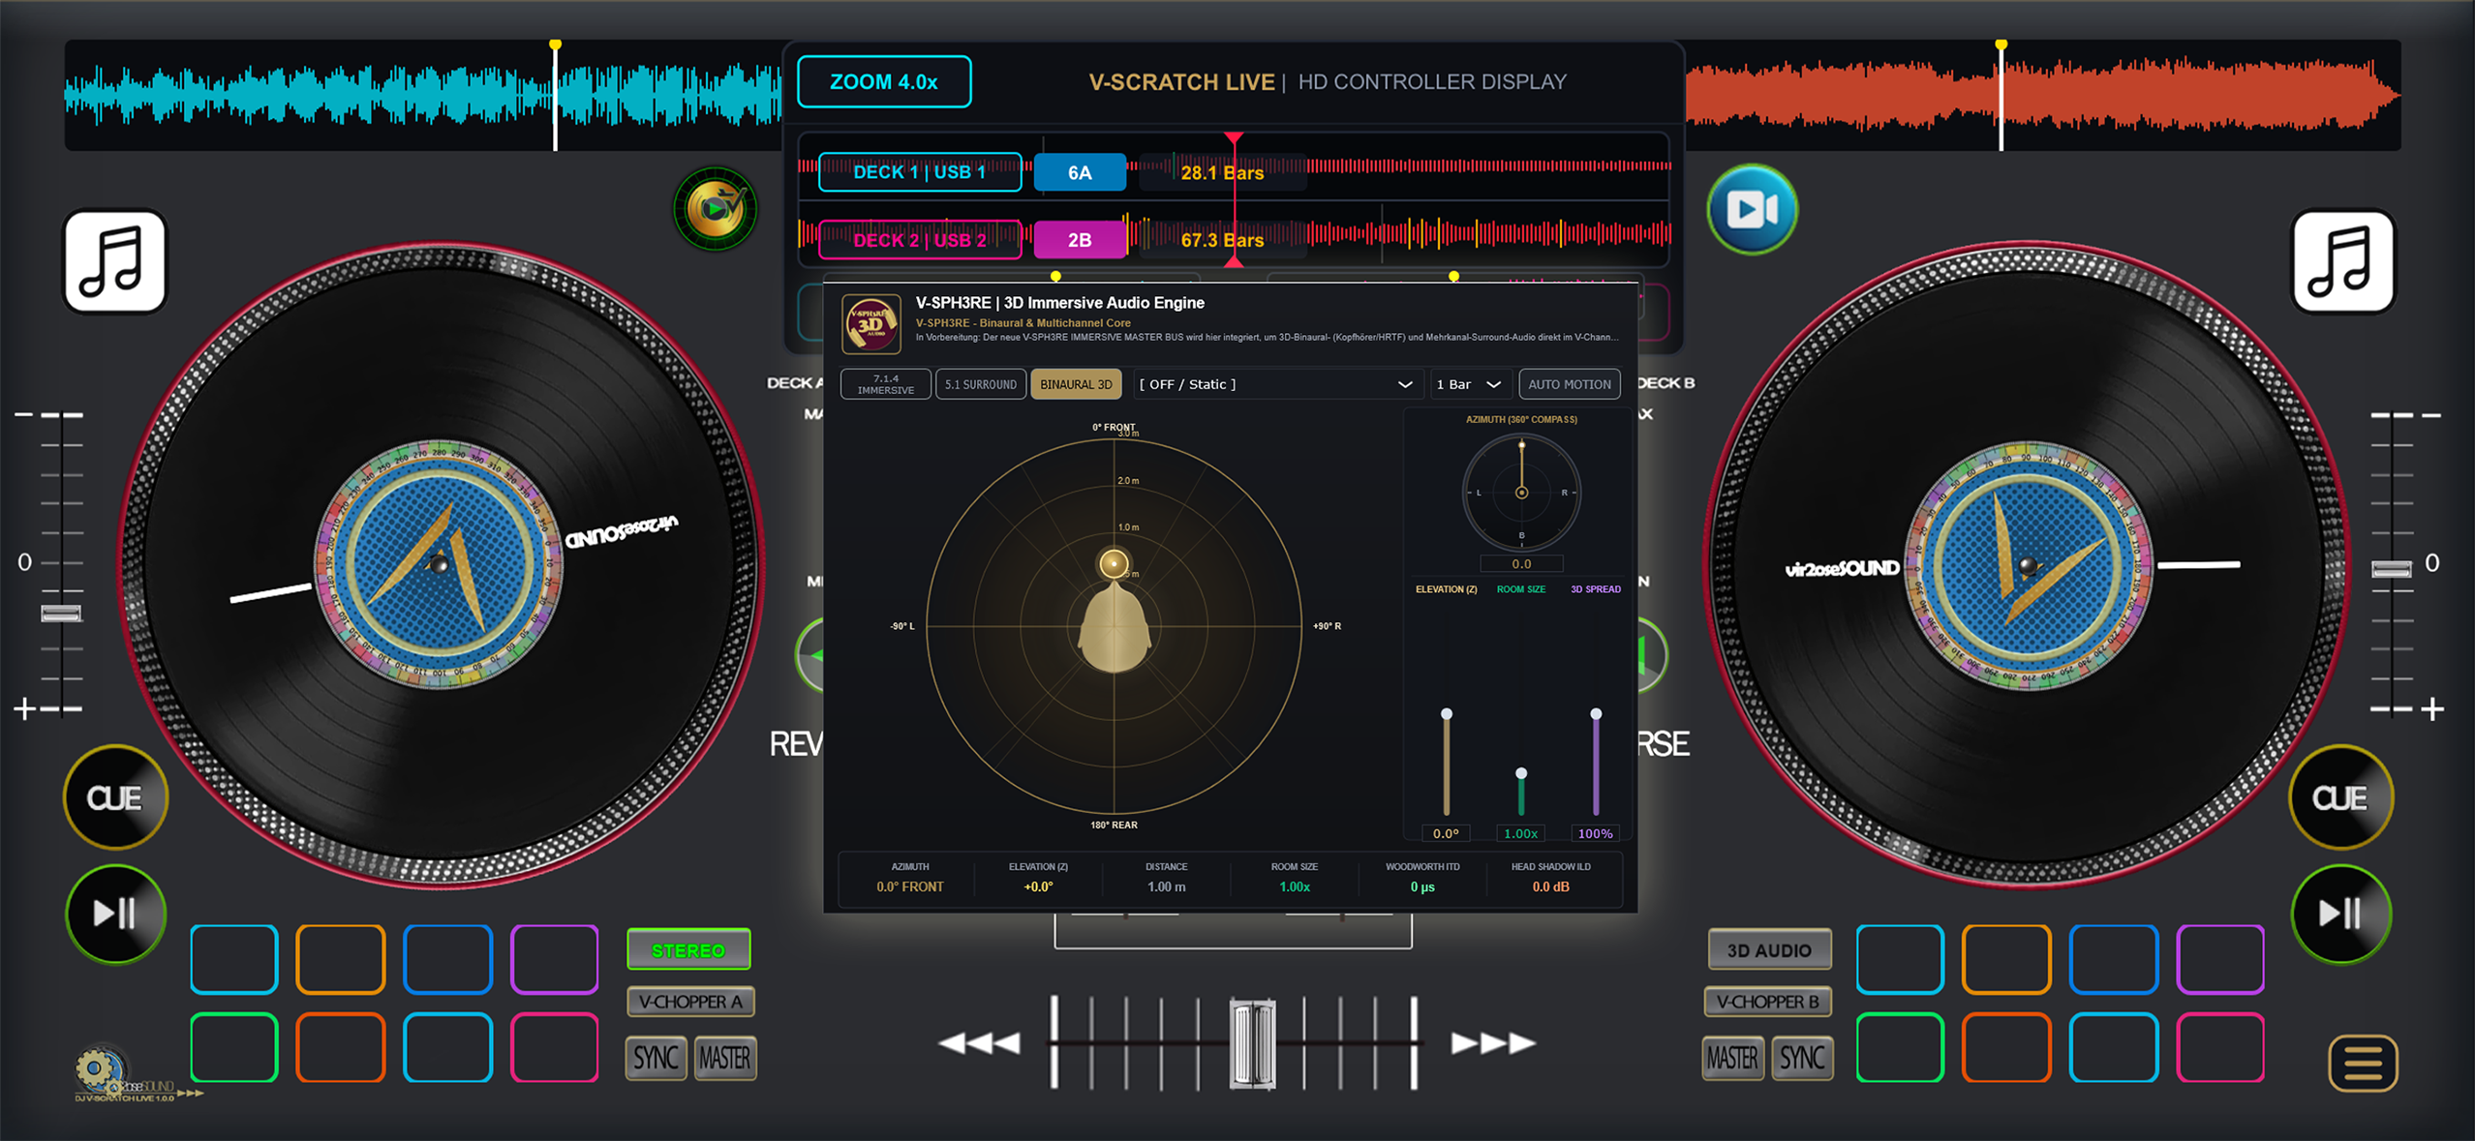This screenshot has width=2475, height=1141.
Task: Click the 2B key indicator
Action: coord(1080,240)
